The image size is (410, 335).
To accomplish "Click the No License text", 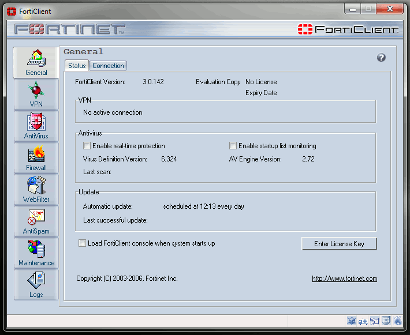I will (261, 82).
